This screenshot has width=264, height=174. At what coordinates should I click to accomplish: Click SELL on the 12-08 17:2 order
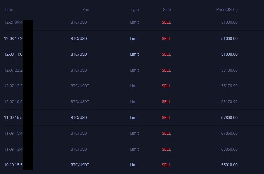[166, 39]
